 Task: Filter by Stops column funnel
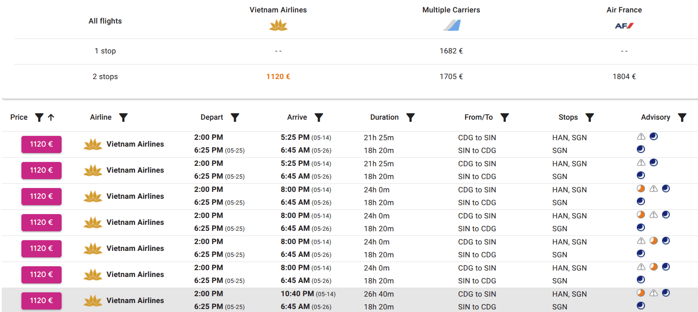point(590,118)
